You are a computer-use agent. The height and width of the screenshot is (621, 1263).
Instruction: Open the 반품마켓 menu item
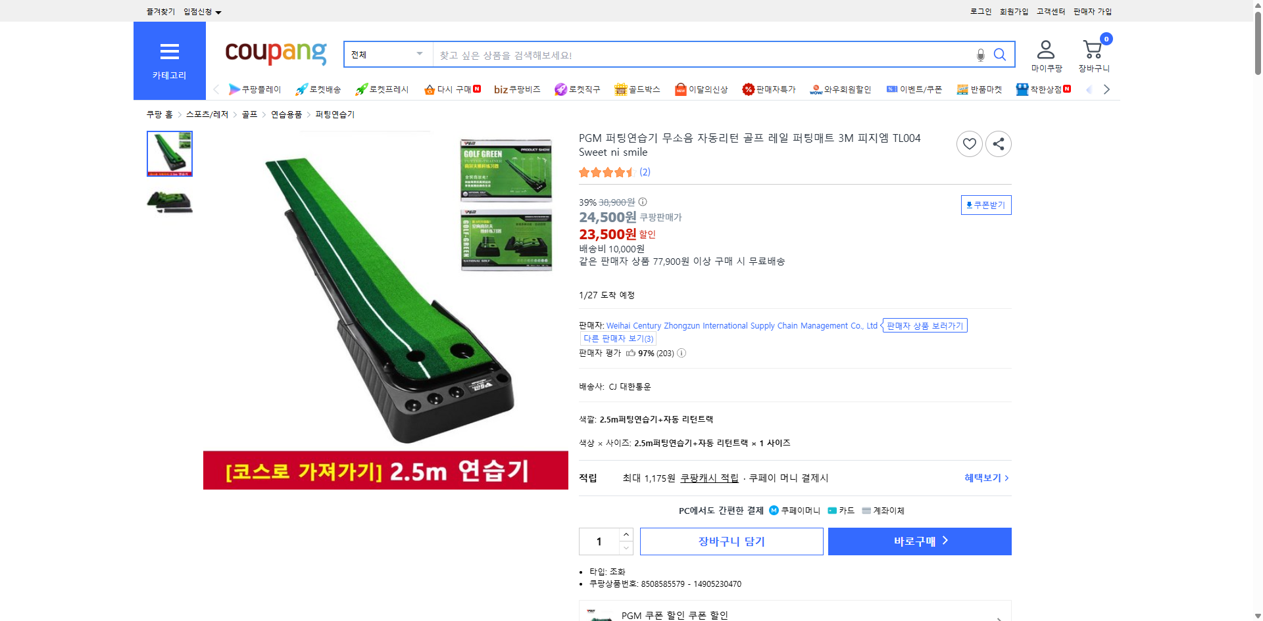pyautogui.click(x=980, y=89)
